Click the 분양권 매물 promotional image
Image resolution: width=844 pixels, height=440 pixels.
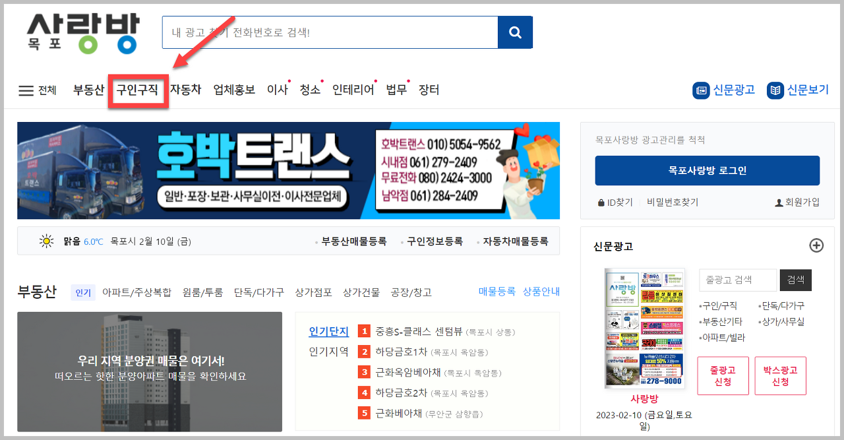pyautogui.click(x=150, y=371)
